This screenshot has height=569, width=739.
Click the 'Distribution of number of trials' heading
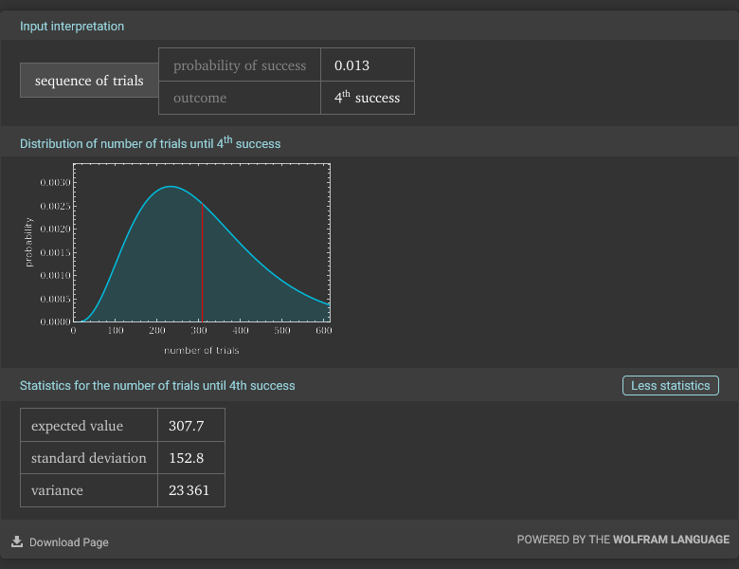150,143
